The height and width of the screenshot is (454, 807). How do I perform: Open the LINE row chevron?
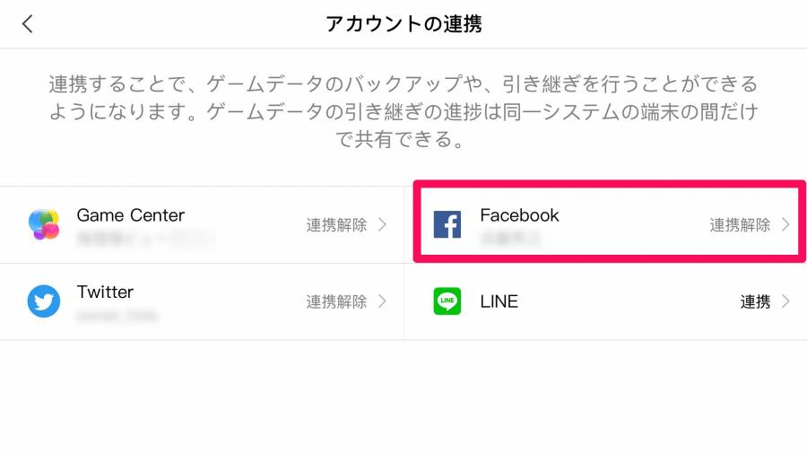click(x=785, y=301)
